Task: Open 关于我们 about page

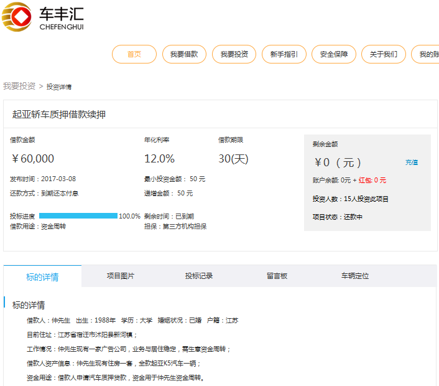Action: pos(383,54)
